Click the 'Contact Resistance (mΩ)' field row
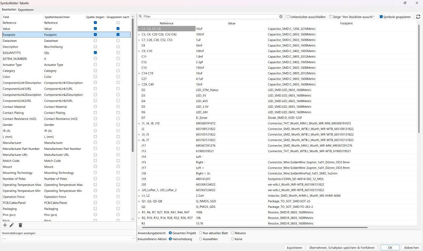Image resolution: width=423 pixels, height=251 pixels. (x=66, y=119)
